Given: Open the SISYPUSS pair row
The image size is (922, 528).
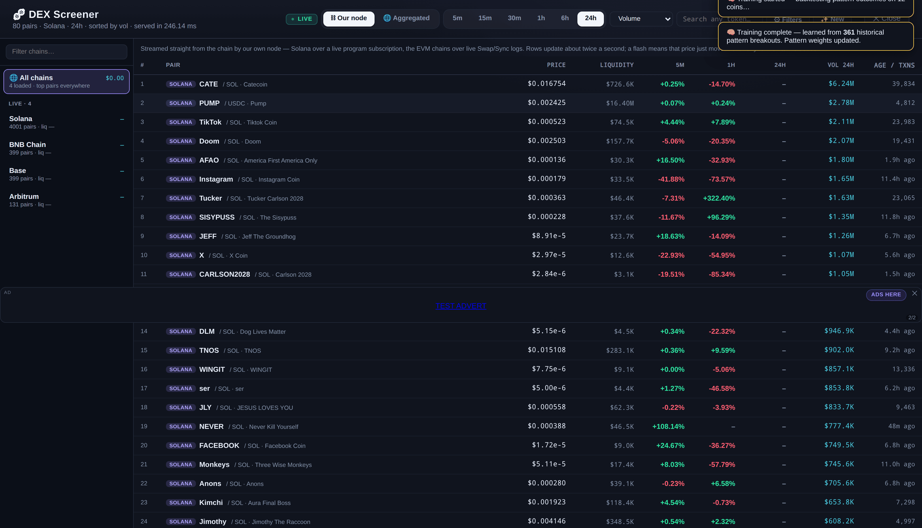Looking at the screenshot, I should (x=527, y=217).
